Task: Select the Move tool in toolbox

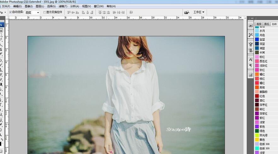Action: (1, 31)
